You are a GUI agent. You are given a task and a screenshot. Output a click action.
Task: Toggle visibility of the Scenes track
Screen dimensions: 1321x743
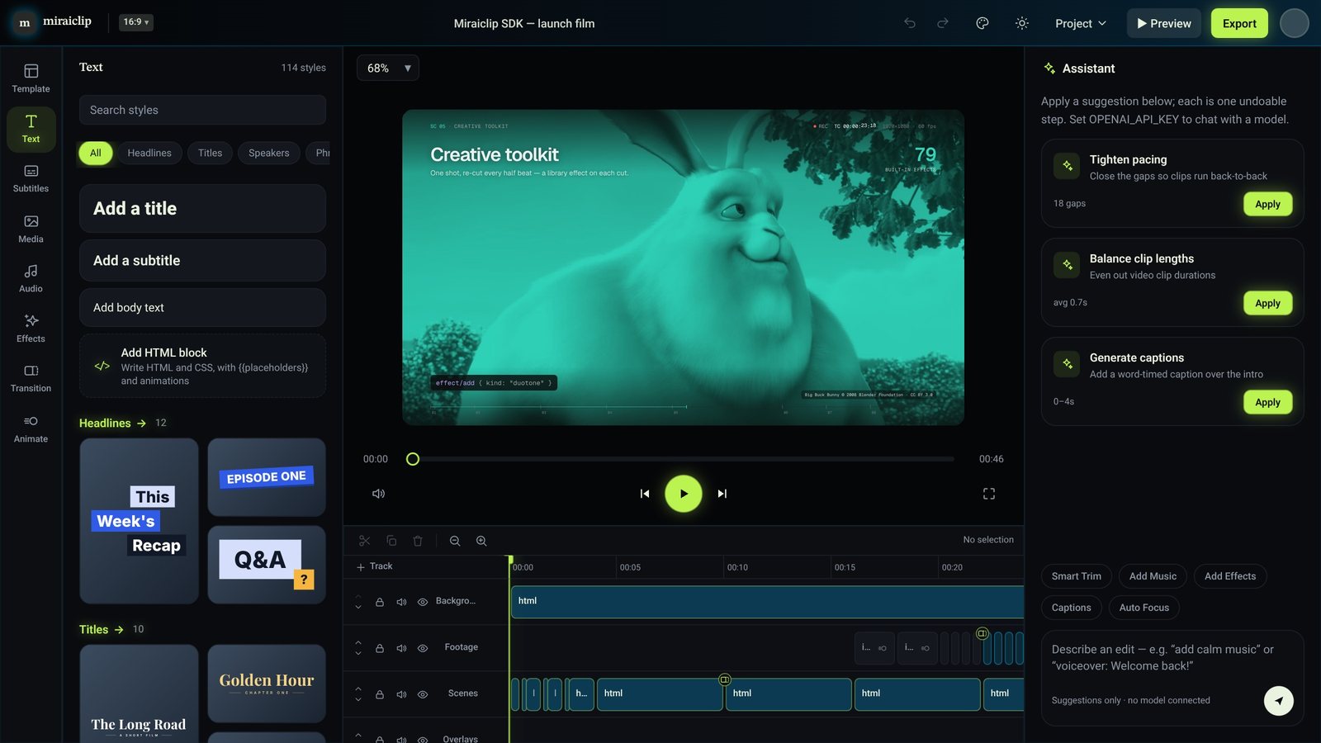[x=423, y=694]
